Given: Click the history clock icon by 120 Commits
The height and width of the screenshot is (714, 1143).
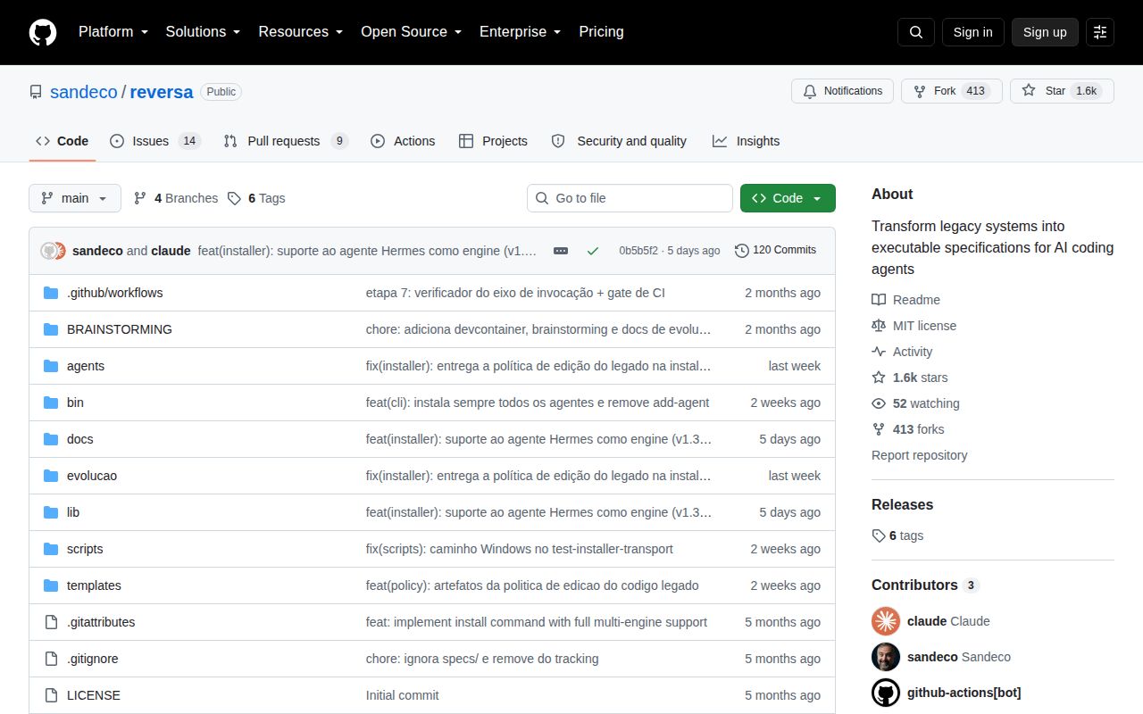Looking at the screenshot, I should point(742,251).
